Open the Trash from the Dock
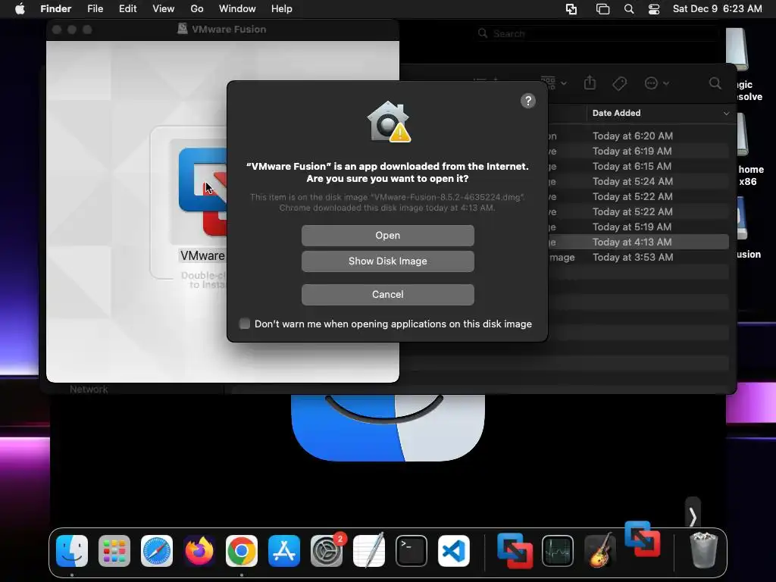The width and height of the screenshot is (776, 582). pyautogui.click(x=703, y=550)
